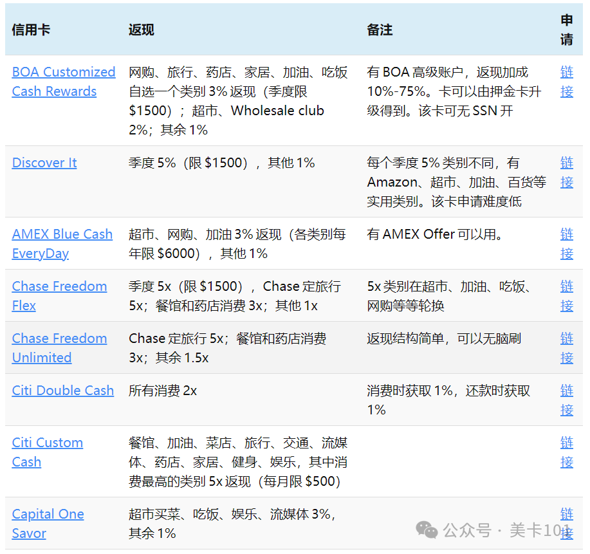Click the note '消费时获取 1%，还款时获取 1%'
The image size is (590, 554).
pos(448,400)
